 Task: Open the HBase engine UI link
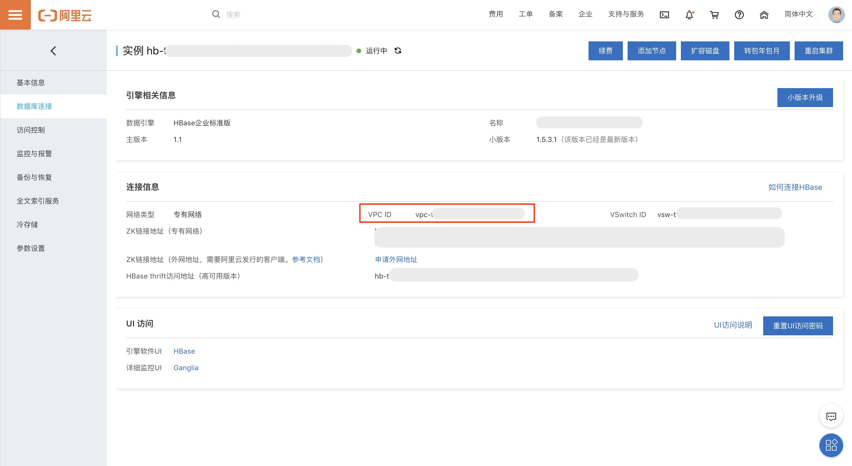coord(184,351)
